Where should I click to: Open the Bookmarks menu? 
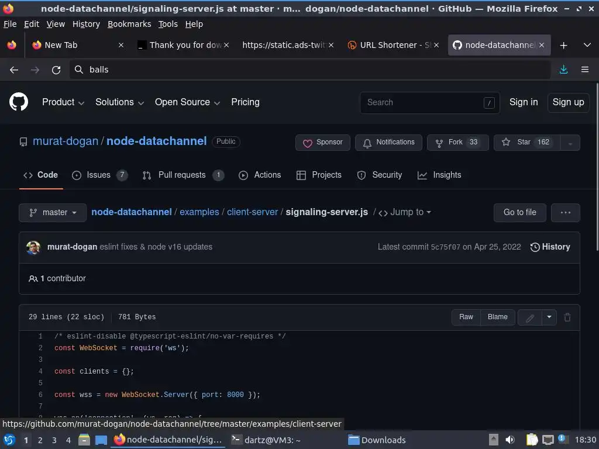(129, 24)
